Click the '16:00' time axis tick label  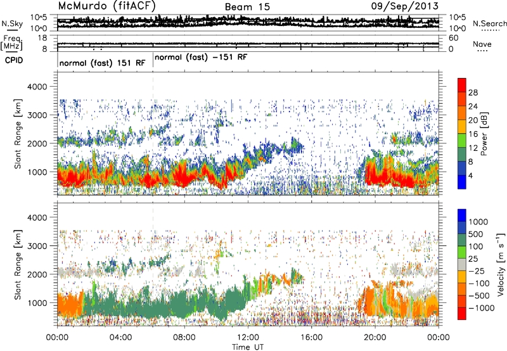click(x=311, y=338)
